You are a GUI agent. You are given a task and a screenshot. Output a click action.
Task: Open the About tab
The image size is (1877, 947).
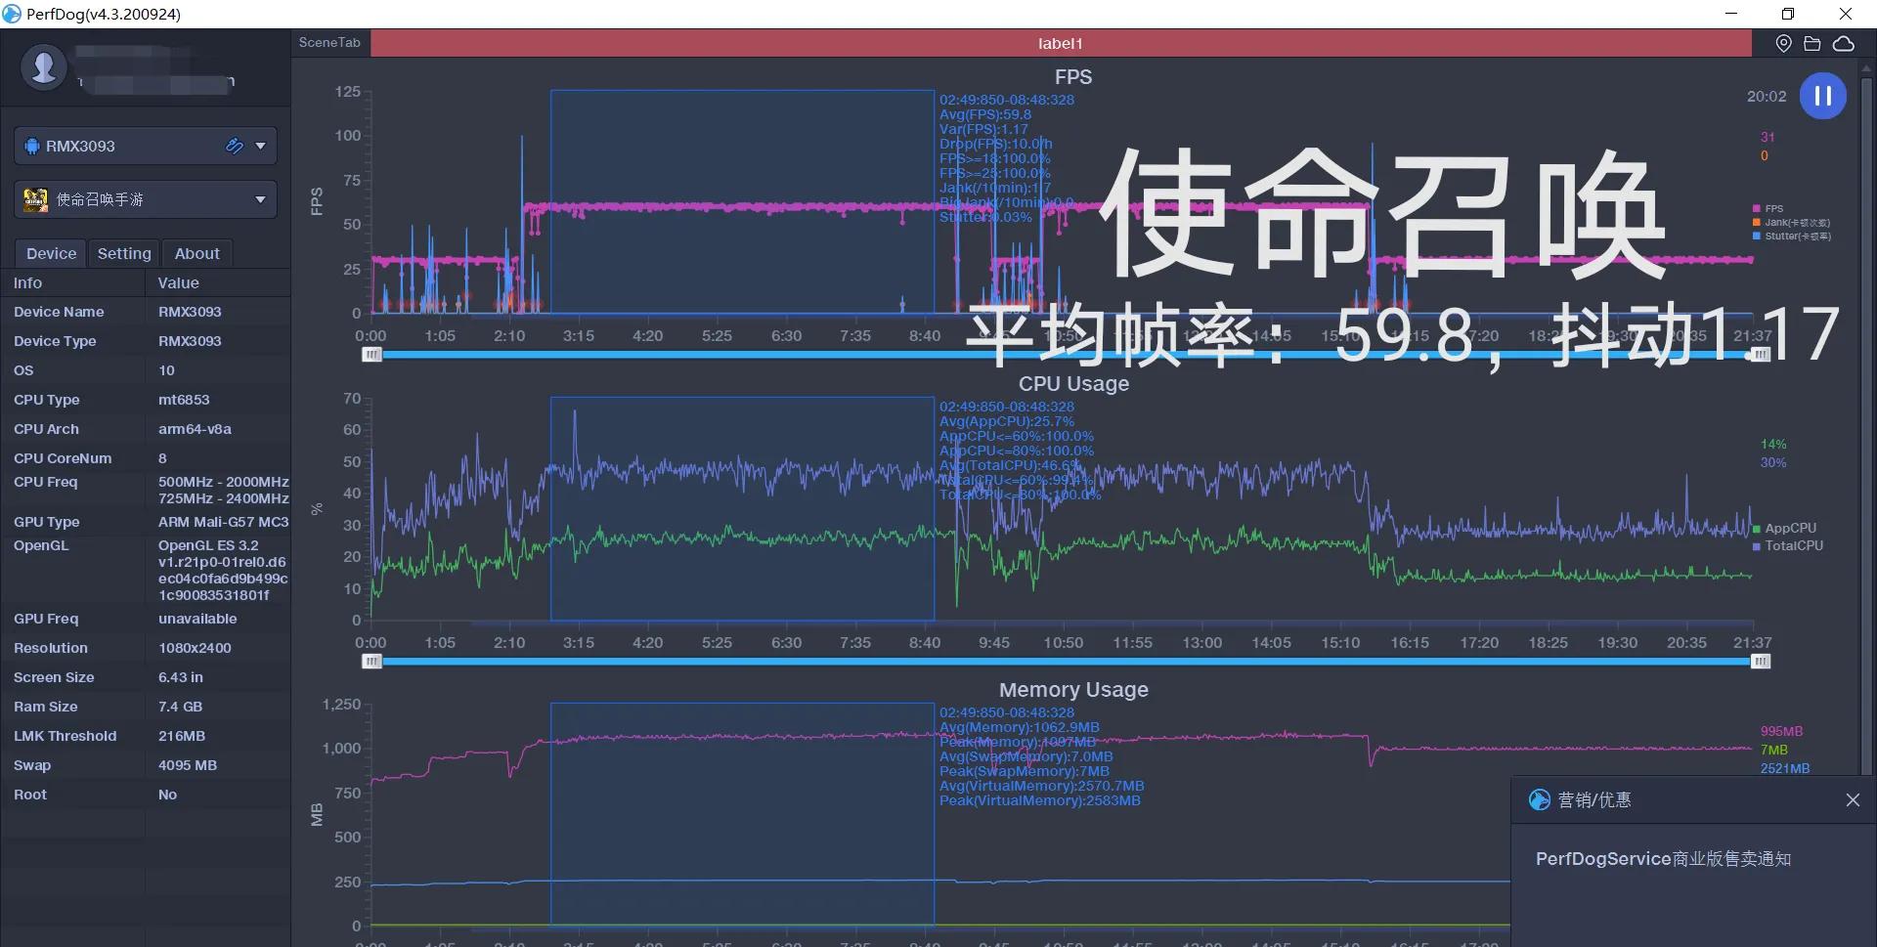tap(196, 253)
